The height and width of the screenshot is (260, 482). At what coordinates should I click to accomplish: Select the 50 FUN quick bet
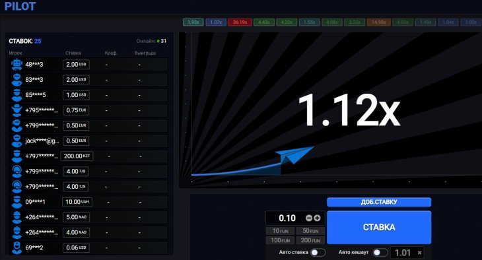click(x=310, y=231)
